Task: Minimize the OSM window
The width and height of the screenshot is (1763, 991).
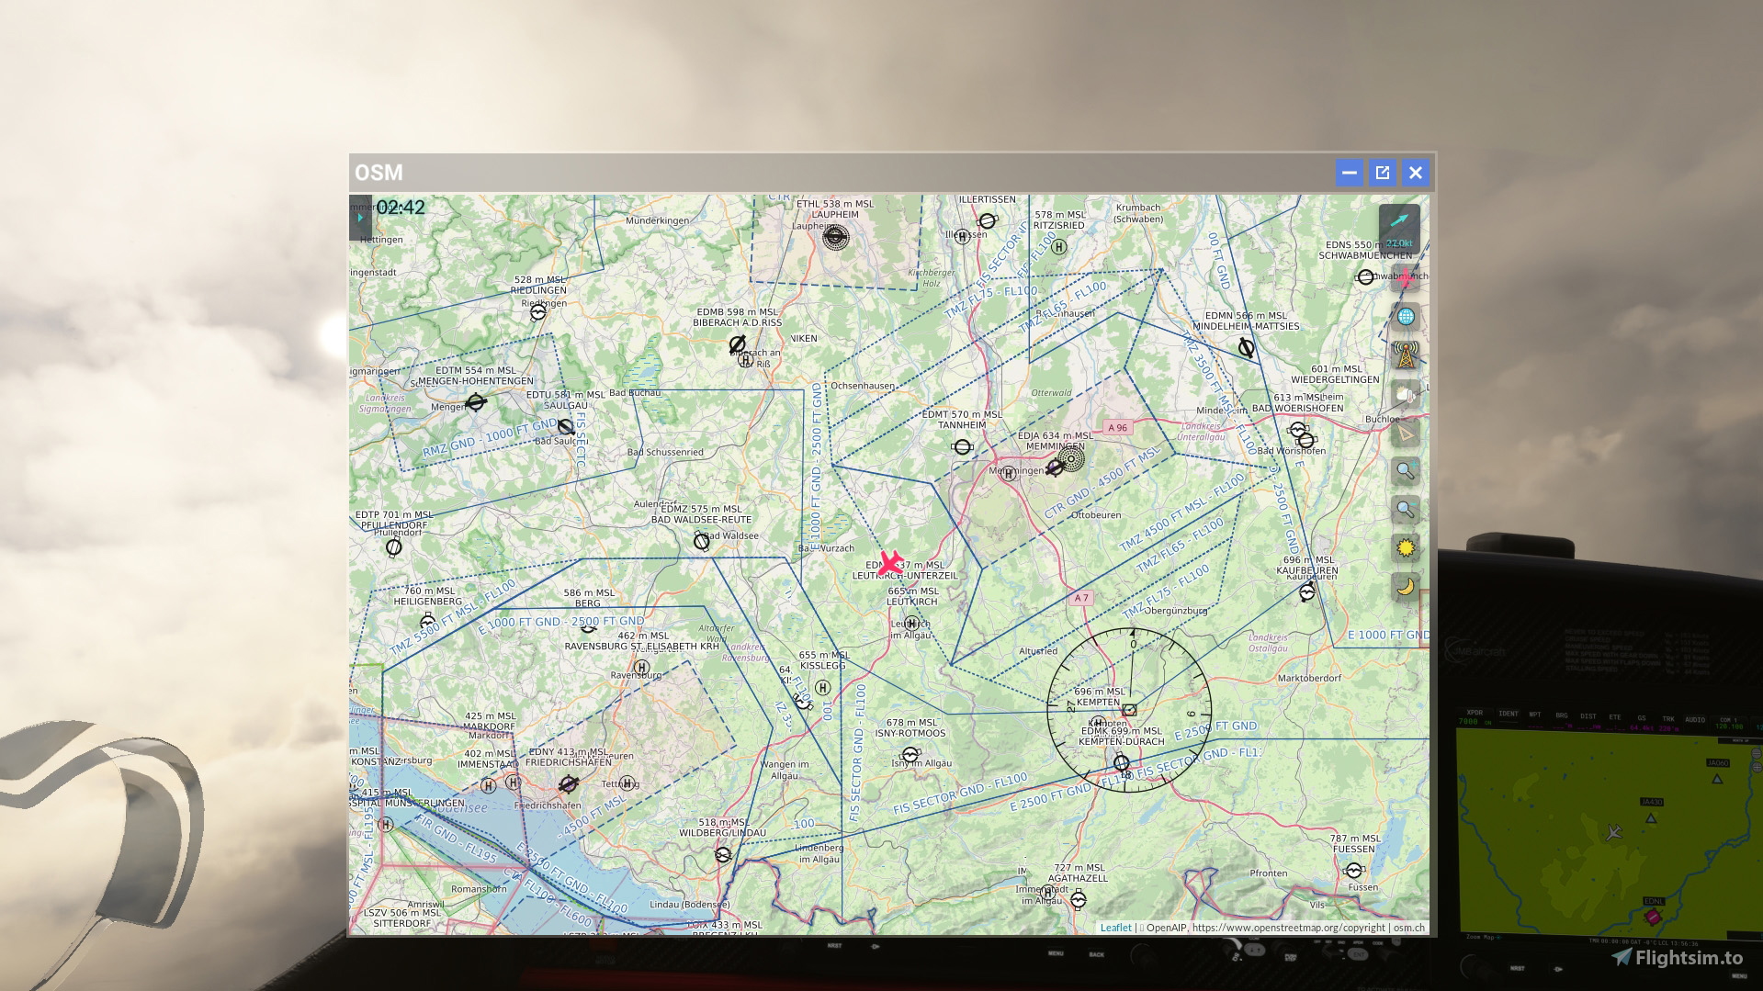Action: (1349, 172)
